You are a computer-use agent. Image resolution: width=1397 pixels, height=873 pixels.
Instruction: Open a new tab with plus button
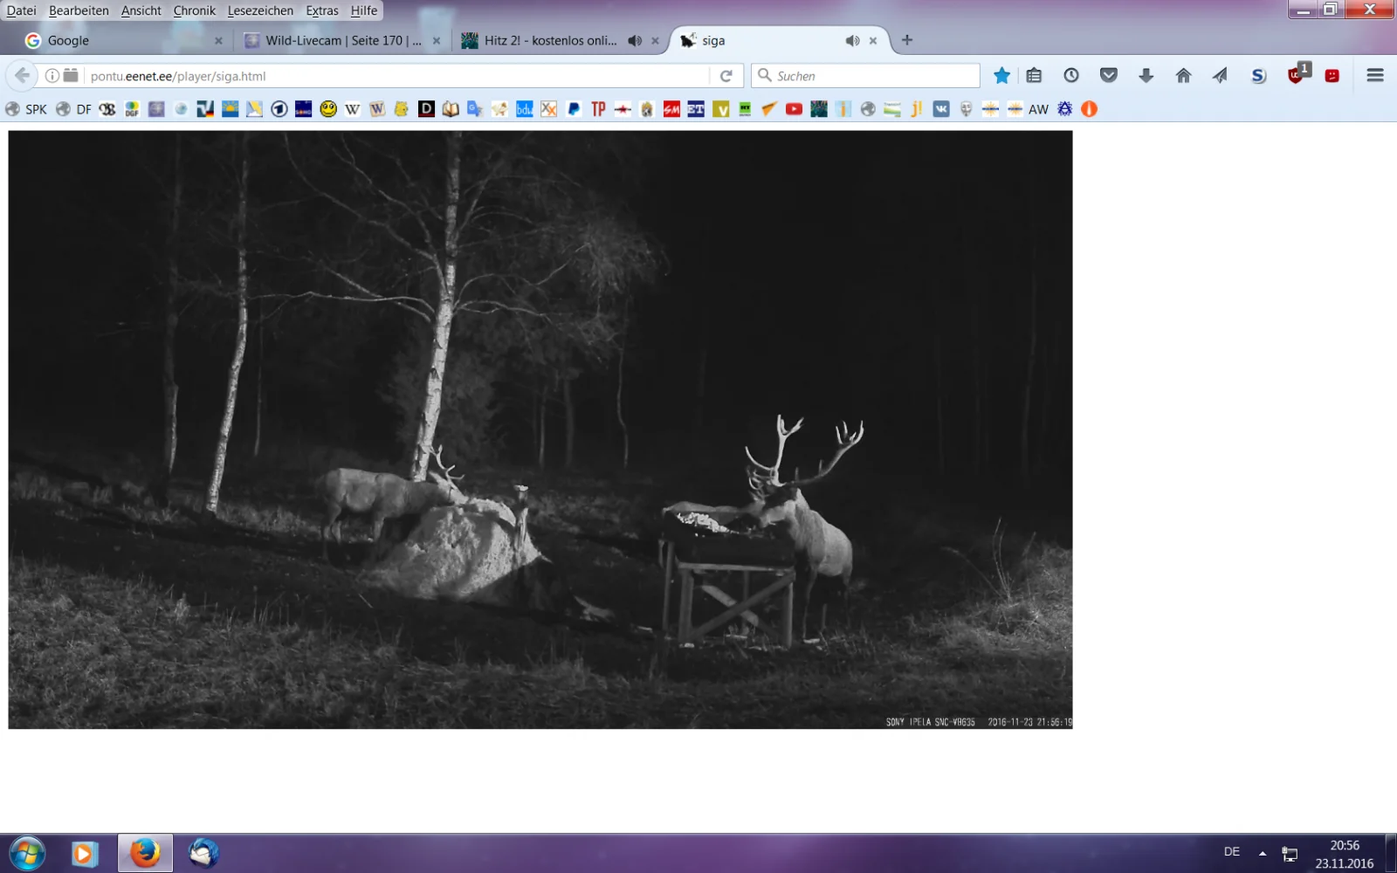[907, 40]
